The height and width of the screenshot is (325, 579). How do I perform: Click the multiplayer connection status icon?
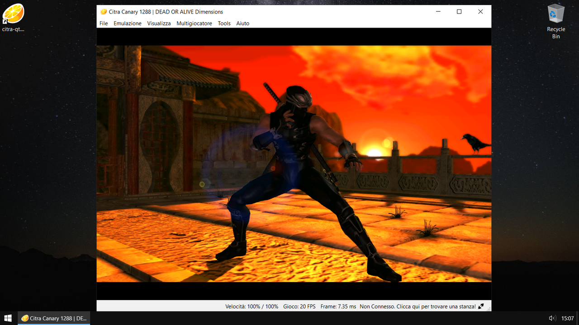coord(481,306)
